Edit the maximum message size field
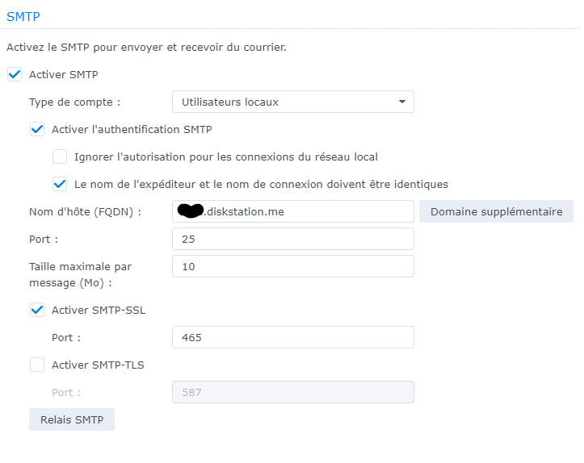 pos(292,266)
